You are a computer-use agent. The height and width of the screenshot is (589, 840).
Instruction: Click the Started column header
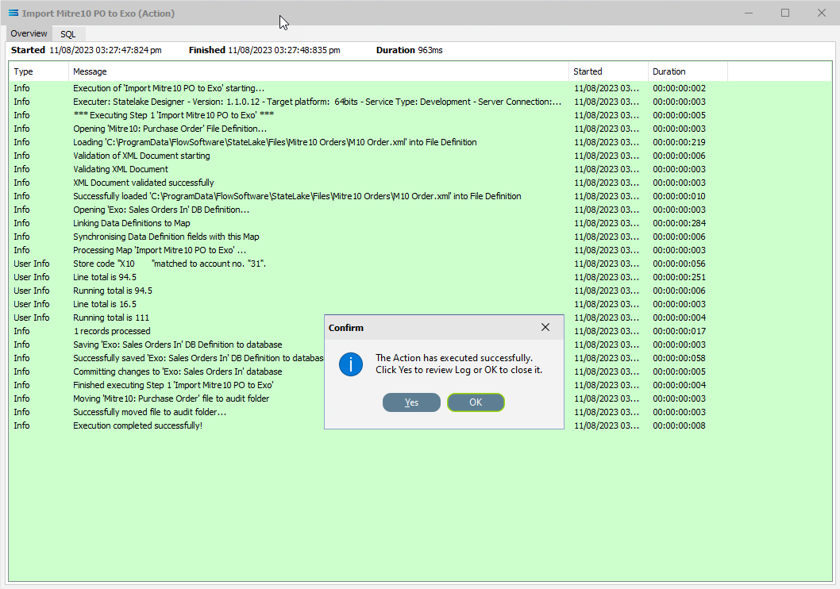pyautogui.click(x=608, y=71)
